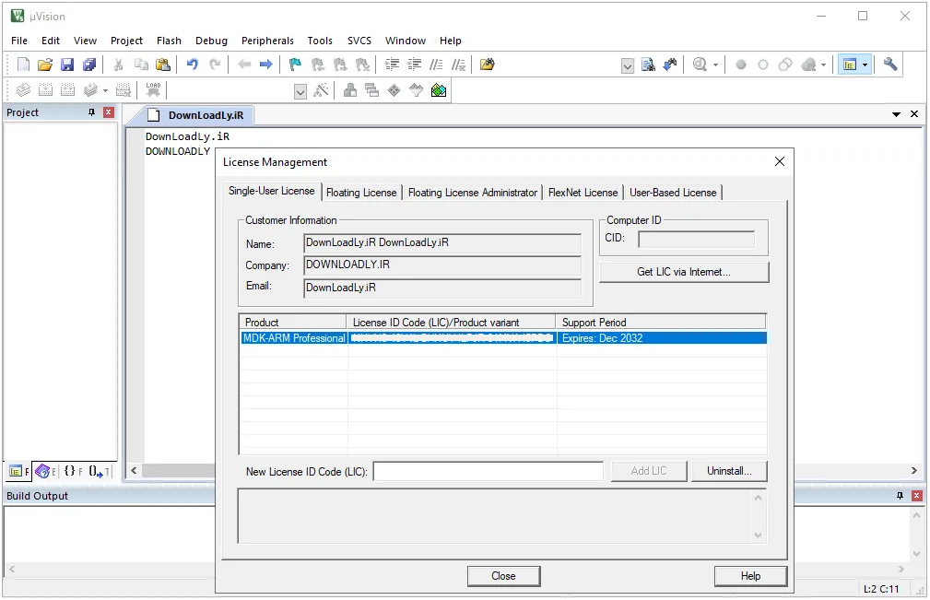Navigate backwards with the left arrow icon
The width and height of the screenshot is (930, 600).
coord(244,65)
